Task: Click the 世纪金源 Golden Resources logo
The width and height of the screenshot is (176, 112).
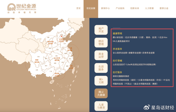Action: point(22,8)
